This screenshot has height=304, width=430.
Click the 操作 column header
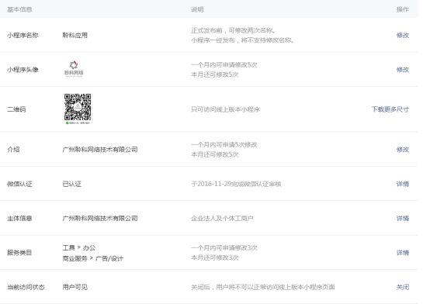point(403,9)
